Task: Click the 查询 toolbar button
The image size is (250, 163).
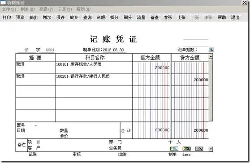Action: [x=87, y=17]
